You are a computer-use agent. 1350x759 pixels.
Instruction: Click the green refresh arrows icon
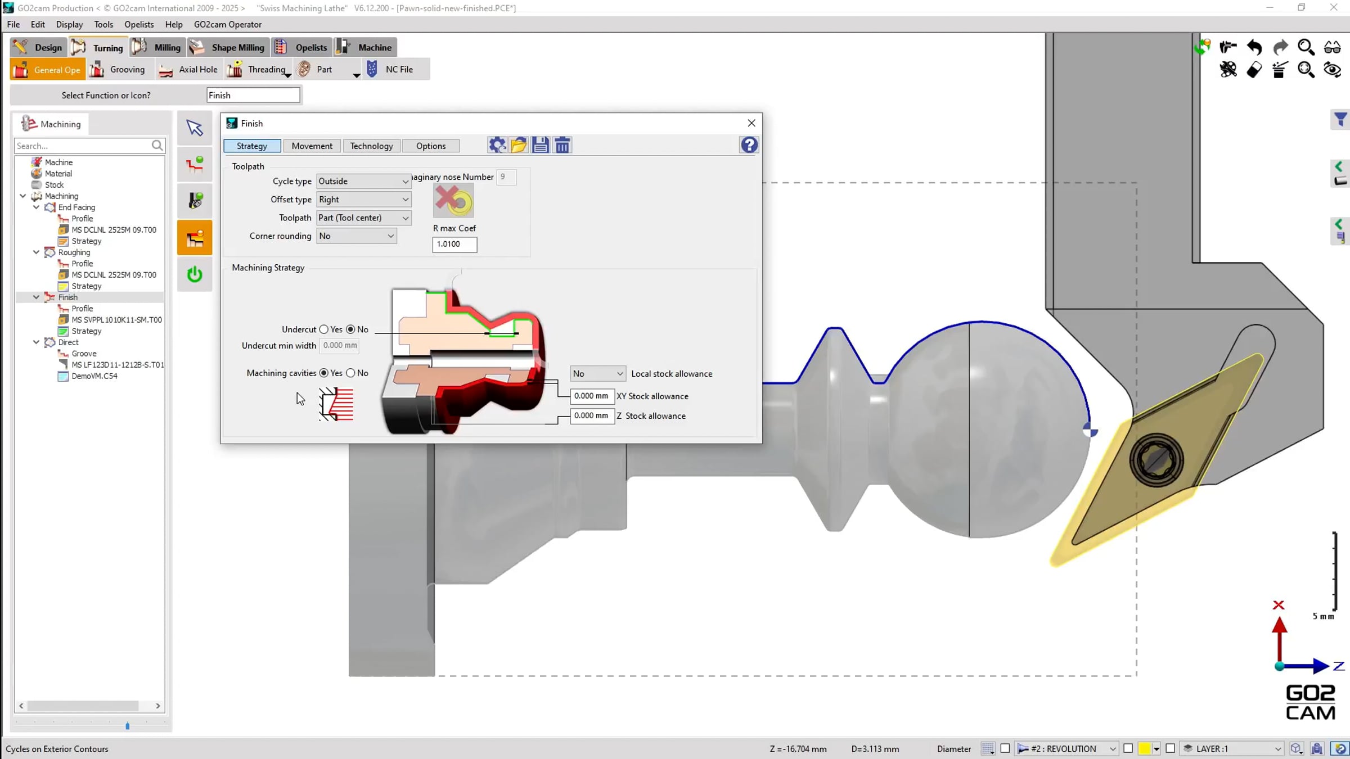1203,47
